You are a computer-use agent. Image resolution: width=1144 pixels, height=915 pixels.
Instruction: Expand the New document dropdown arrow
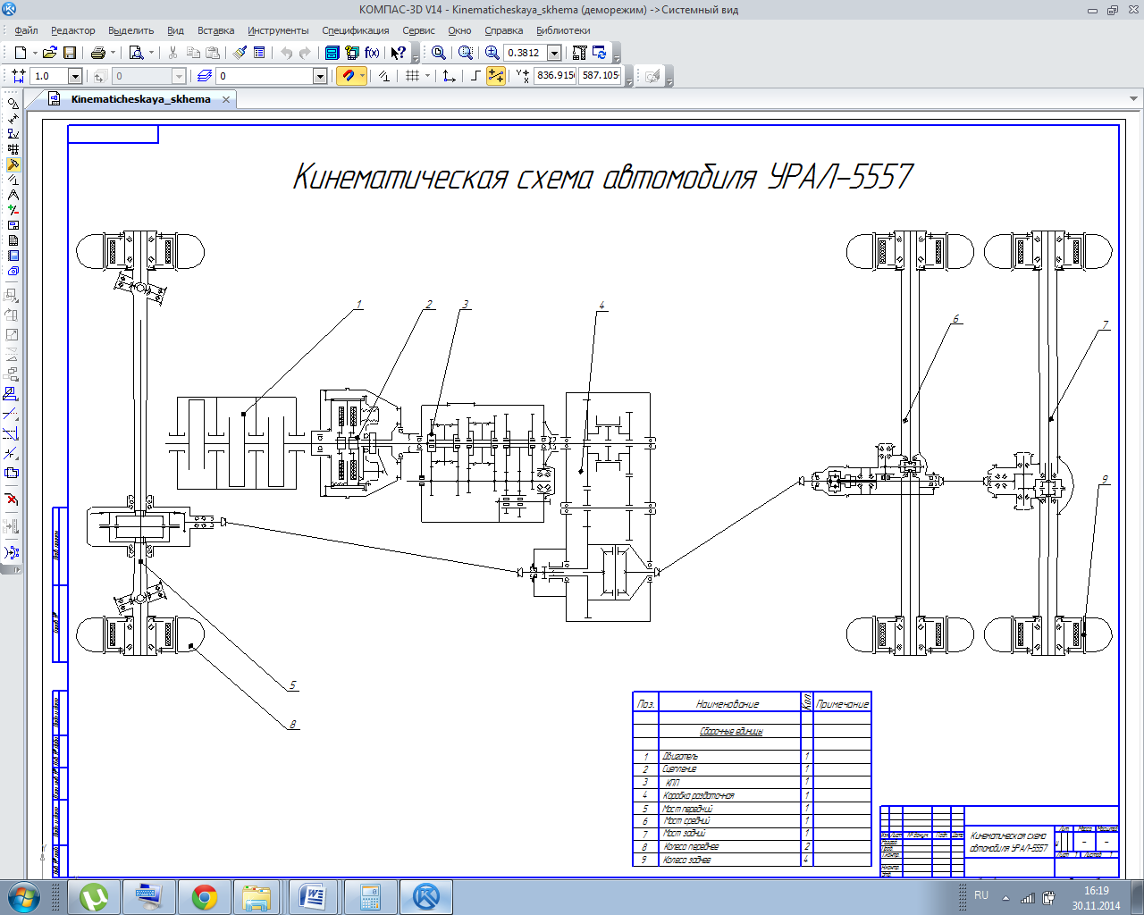(x=33, y=53)
